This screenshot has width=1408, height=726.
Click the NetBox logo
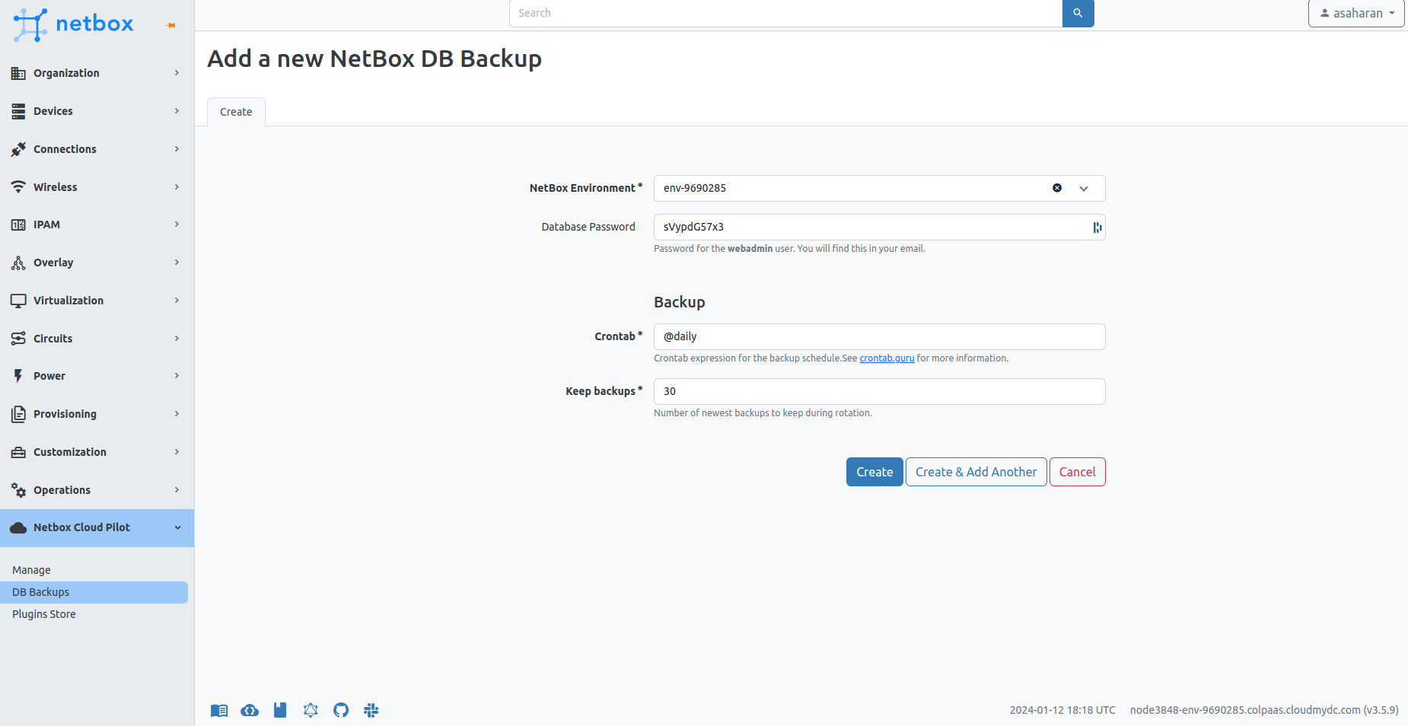click(x=73, y=24)
